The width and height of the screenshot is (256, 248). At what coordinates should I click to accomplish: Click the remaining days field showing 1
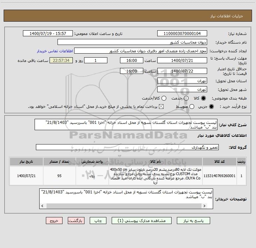[96, 60]
